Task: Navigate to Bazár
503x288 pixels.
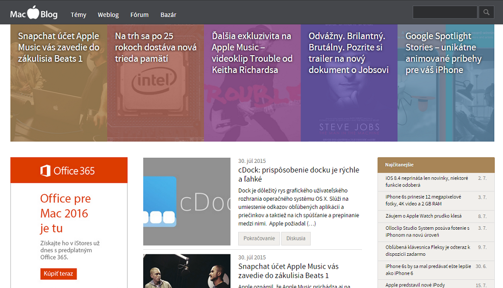Action: pos(168,15)
